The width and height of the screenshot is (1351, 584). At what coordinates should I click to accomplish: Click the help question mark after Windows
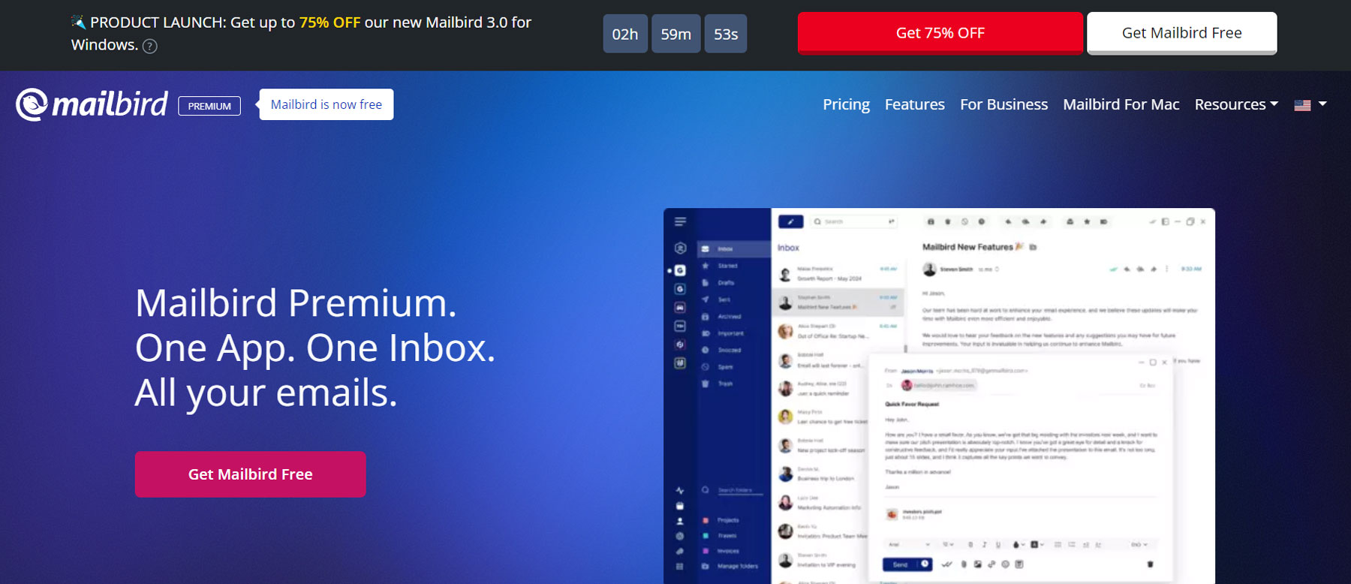coord(150,46)
